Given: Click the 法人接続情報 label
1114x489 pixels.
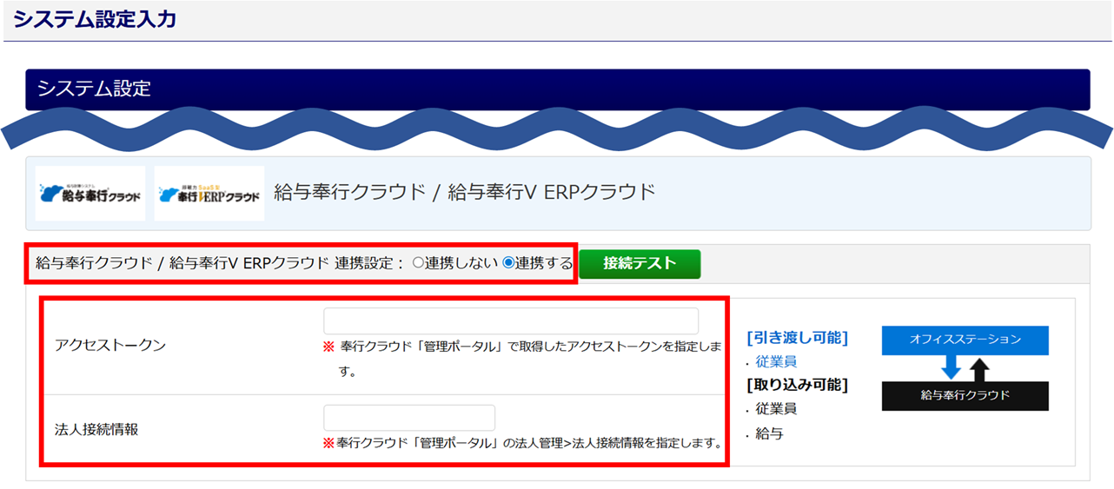Looking at the screenshot, I should point(96,429).
